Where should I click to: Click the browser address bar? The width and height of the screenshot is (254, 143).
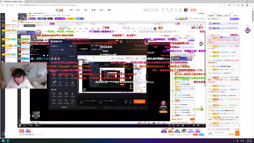tap(117, 5)
